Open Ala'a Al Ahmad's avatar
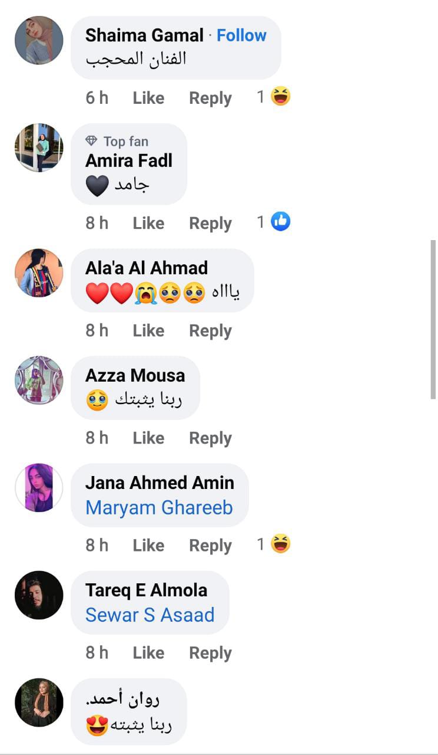The width and height of the screenshot is (438, 755). (x=39, y=273)
